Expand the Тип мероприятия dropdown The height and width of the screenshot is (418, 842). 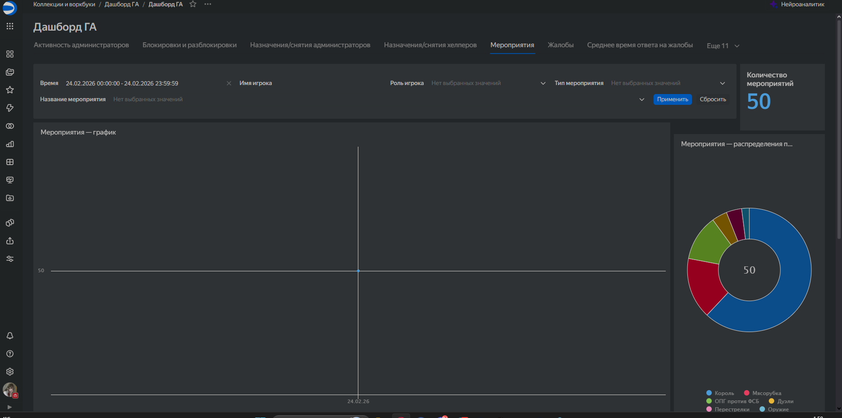pyautogui.click(x=722, y=83)
